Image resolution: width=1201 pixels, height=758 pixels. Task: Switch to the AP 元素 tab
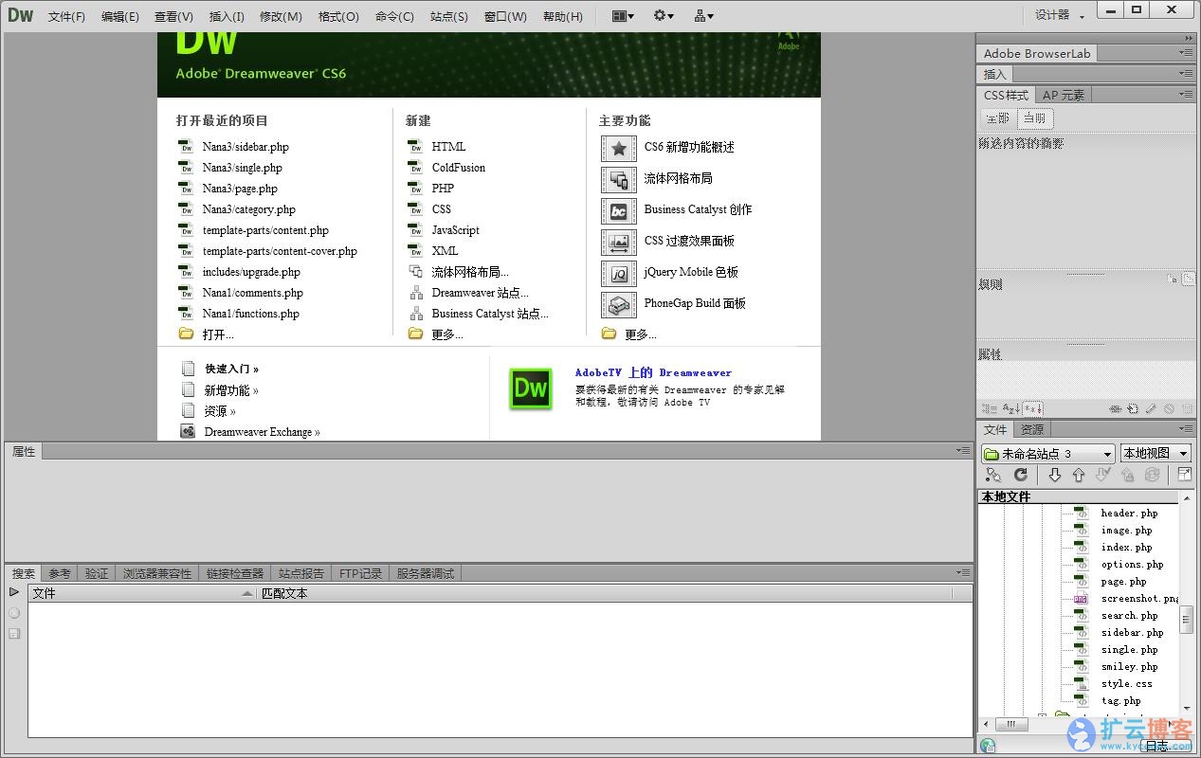coord(1063,95)
